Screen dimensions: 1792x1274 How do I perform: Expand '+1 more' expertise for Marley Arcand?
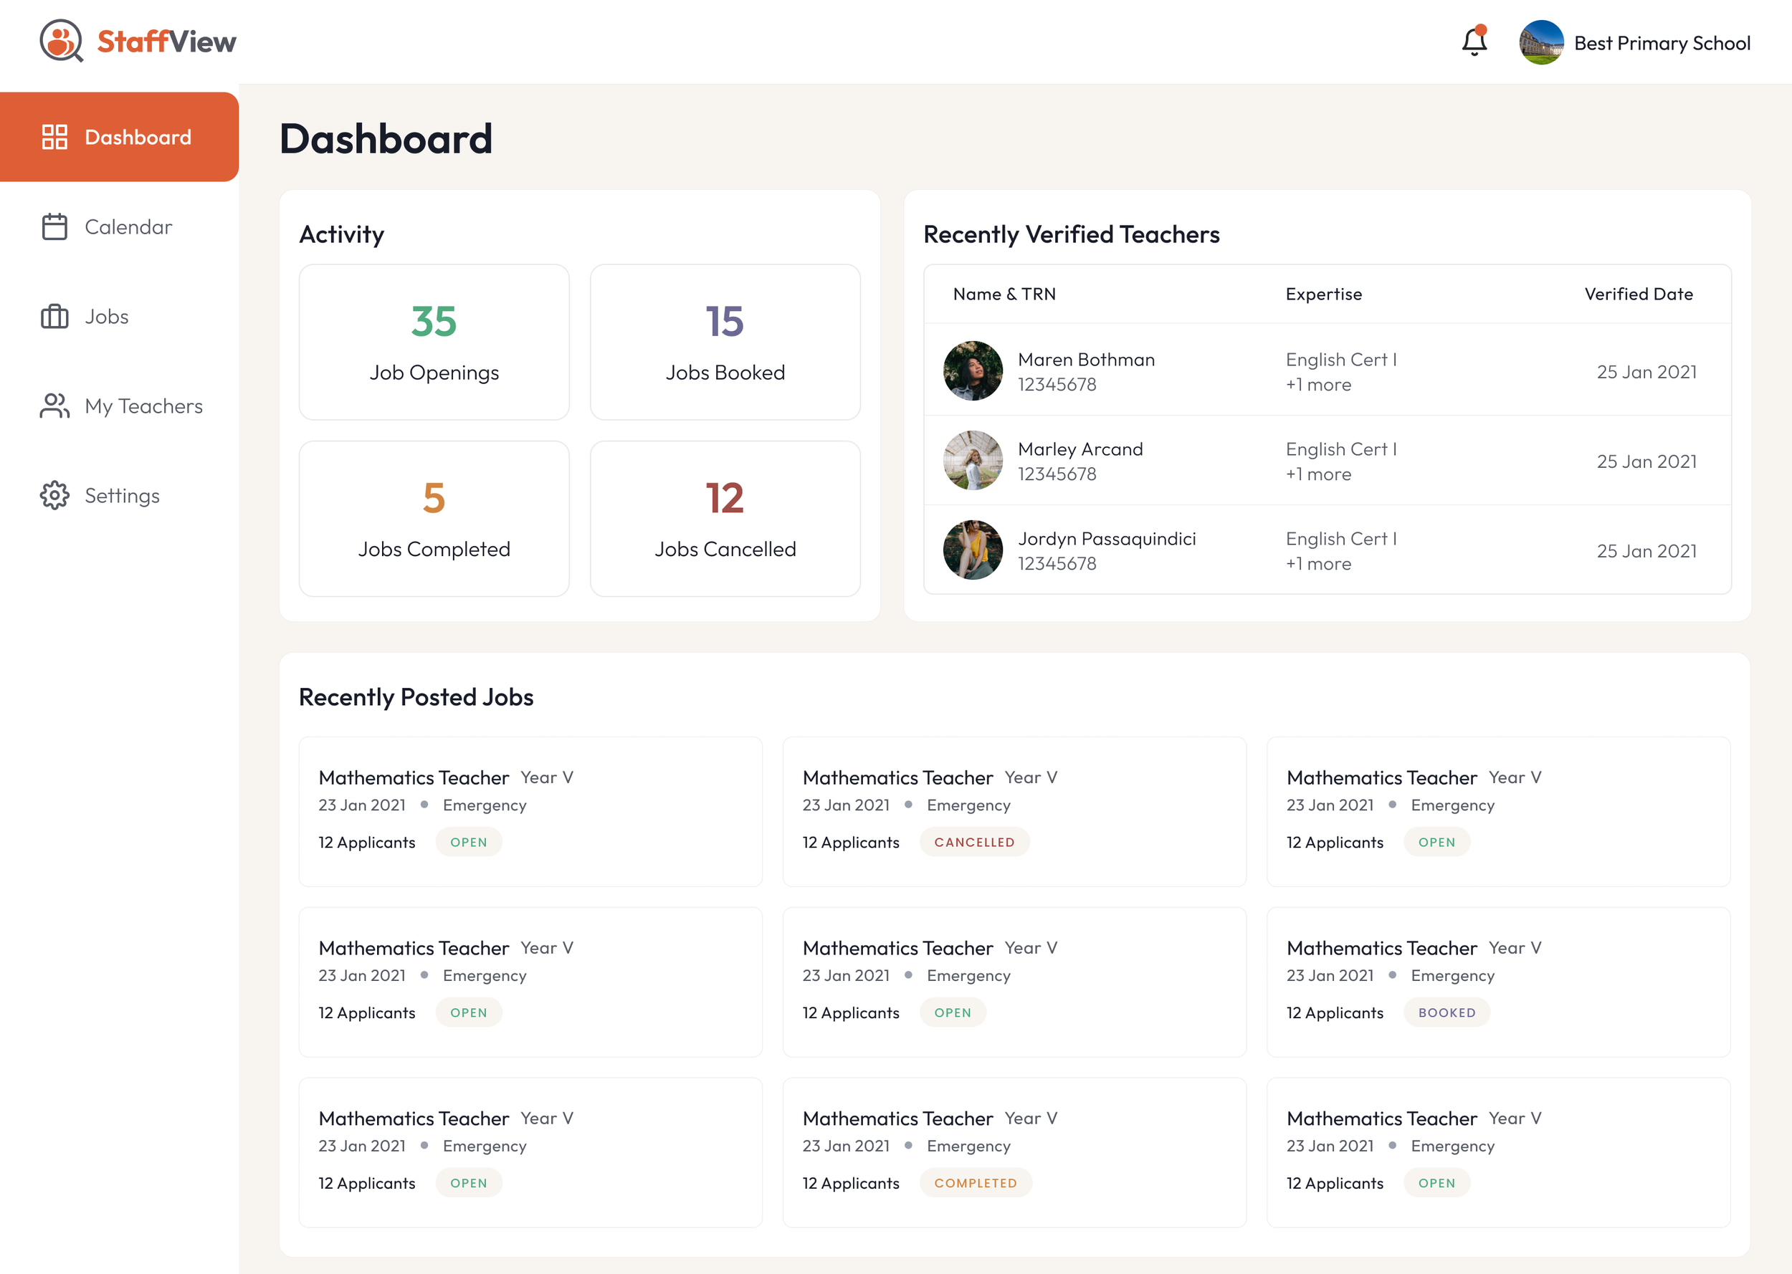(1318, 474)
